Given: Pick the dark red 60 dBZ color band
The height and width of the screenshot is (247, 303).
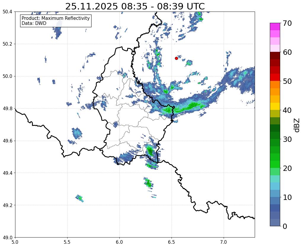Looking at the screenshot, I should click(x=275, y=55).
